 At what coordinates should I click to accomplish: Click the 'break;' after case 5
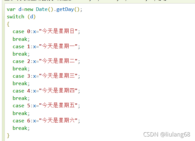click(21, 113)
